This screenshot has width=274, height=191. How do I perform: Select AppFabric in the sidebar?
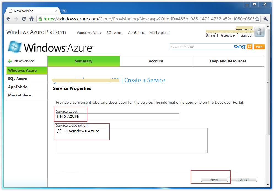(x=26, y=87)
